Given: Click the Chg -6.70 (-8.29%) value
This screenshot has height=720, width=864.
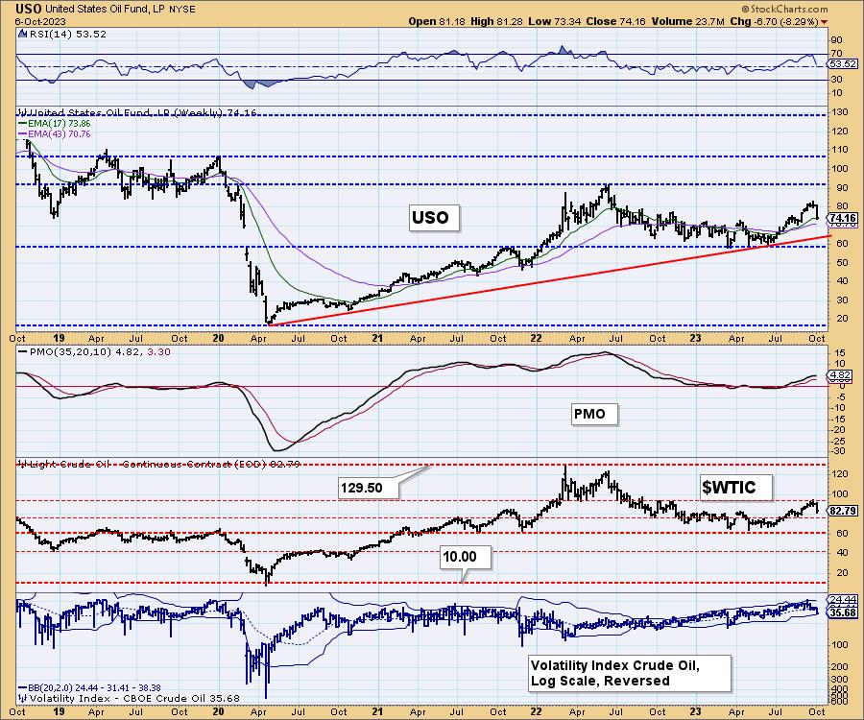Looking at the screenshot, I should (774, 21).
